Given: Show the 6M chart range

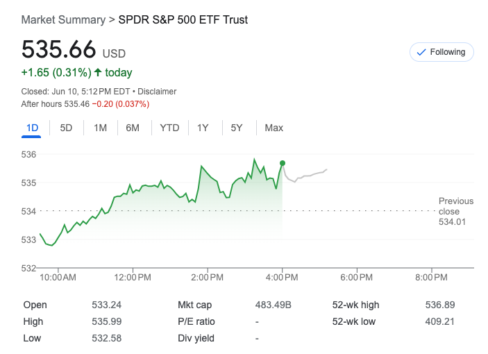Looking at the screenshot, I should coord(133,128).
